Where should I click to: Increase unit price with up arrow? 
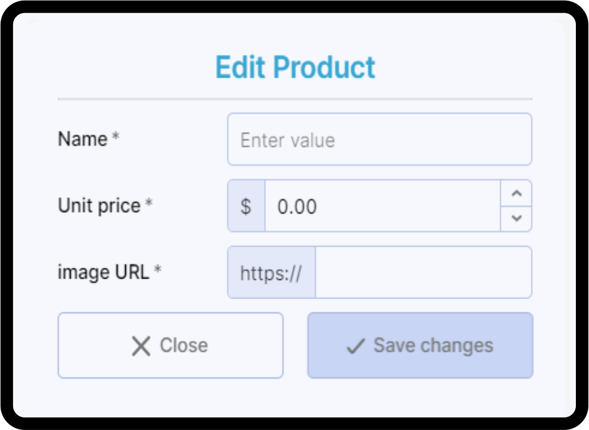[516, 193]
